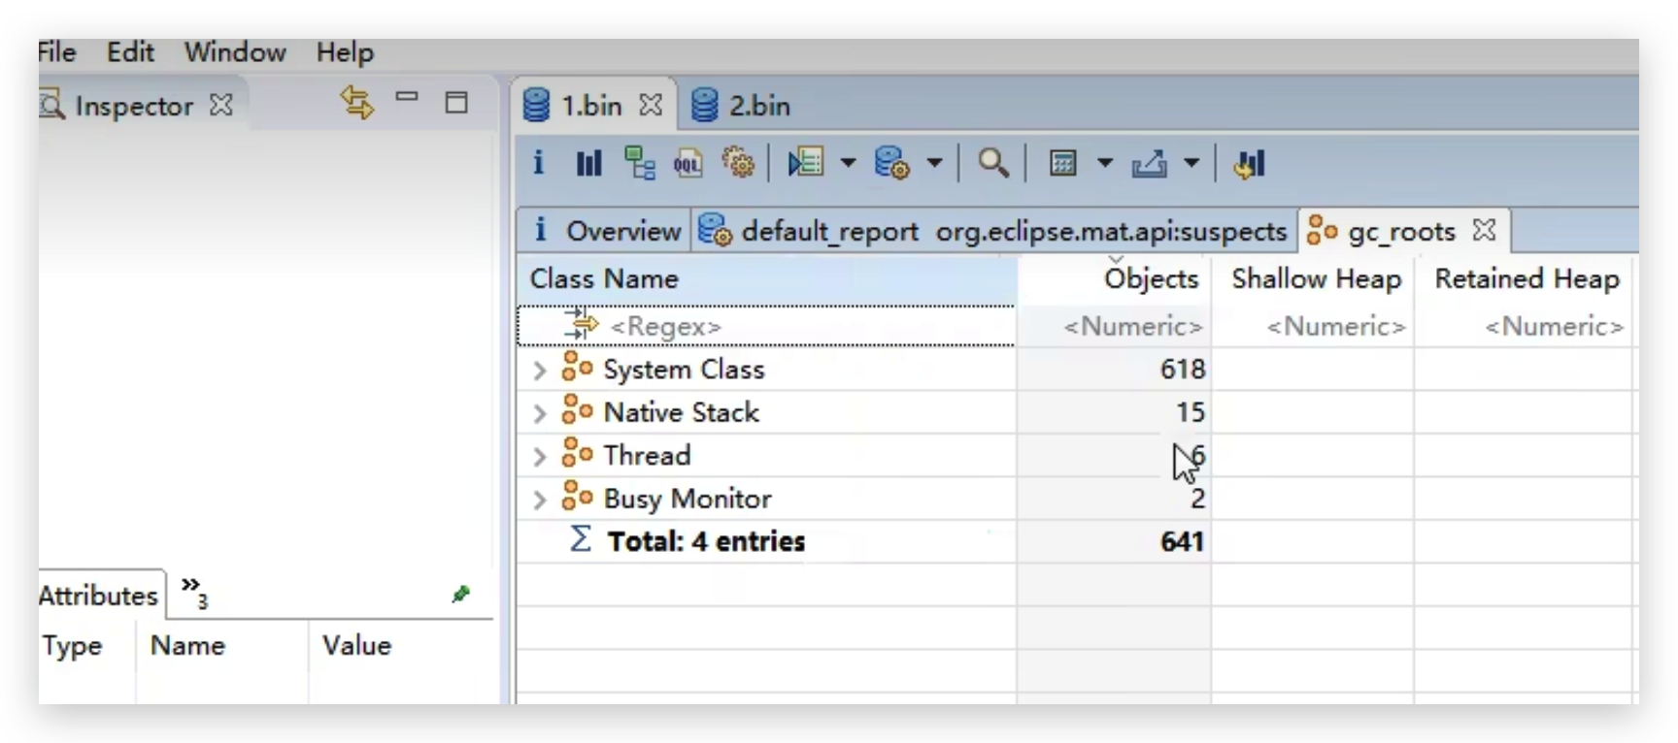Pin the Attributes tab in Inspector
This screenshot has width=1678, height=743.
pos(461,594)
